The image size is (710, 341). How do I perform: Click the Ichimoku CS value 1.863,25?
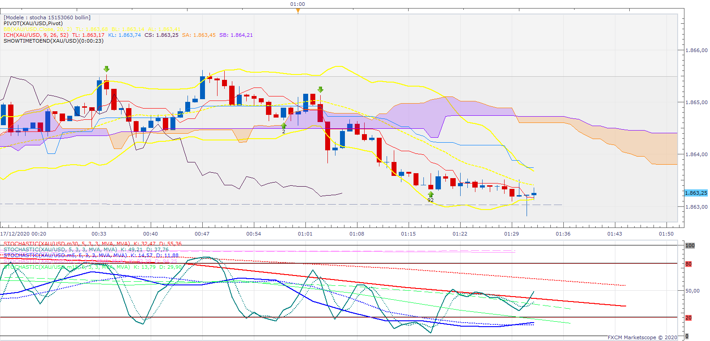(x=161, y=35)
